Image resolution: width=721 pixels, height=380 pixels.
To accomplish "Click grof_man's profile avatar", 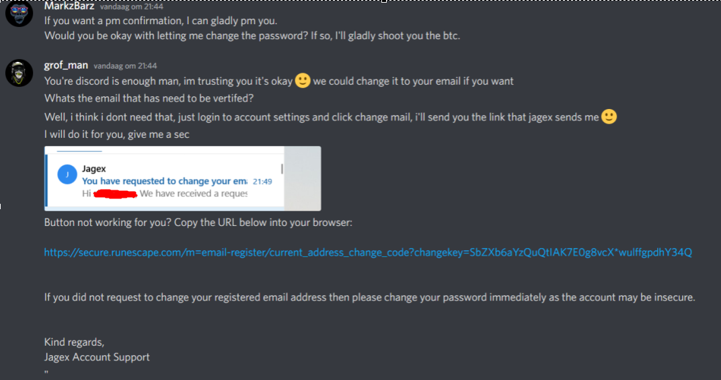I will coord(19,73).
